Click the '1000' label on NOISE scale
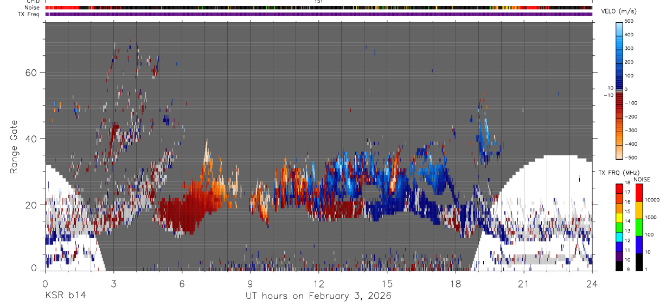Screen dimensions: 666x307 (x=651, y=217)
